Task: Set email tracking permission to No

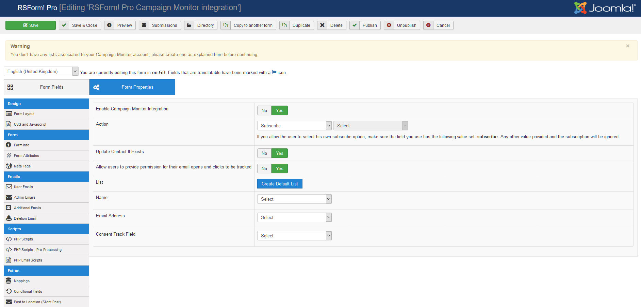Action: [264, 168]
